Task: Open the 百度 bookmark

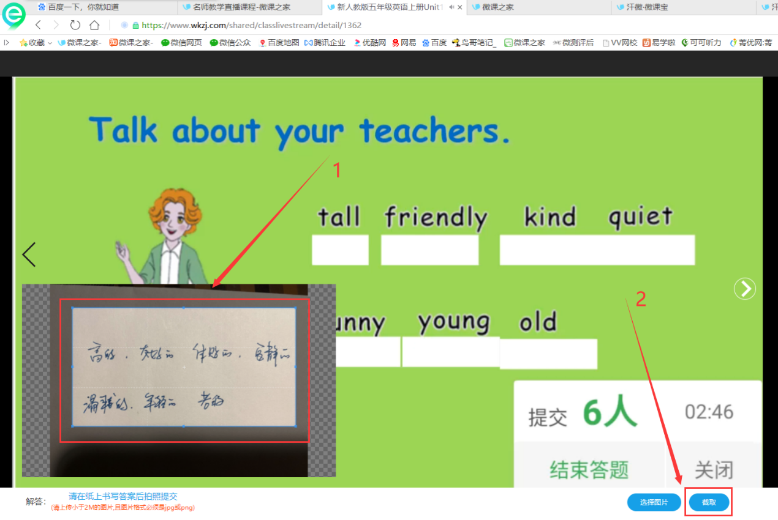Action: point(434,42)
